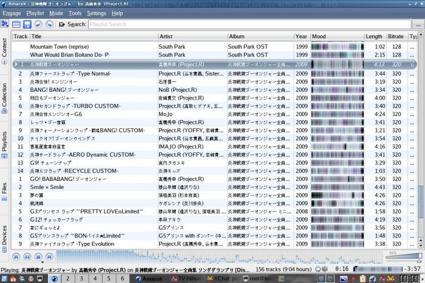Image resolution: width=425 pixels, height=283 pixels.
Task: Sort by Title column header
Action: tap(93, 36)
